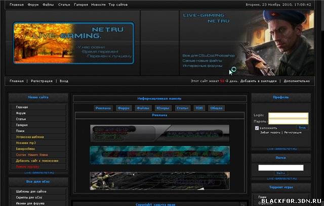
Task: Open Статьи in the top navigation bar
Action: click(x=64, y=5)
